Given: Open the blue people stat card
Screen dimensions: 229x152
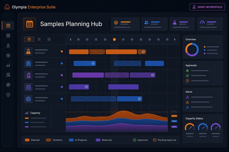Looking at the screenshot, I should pos(154,24).
